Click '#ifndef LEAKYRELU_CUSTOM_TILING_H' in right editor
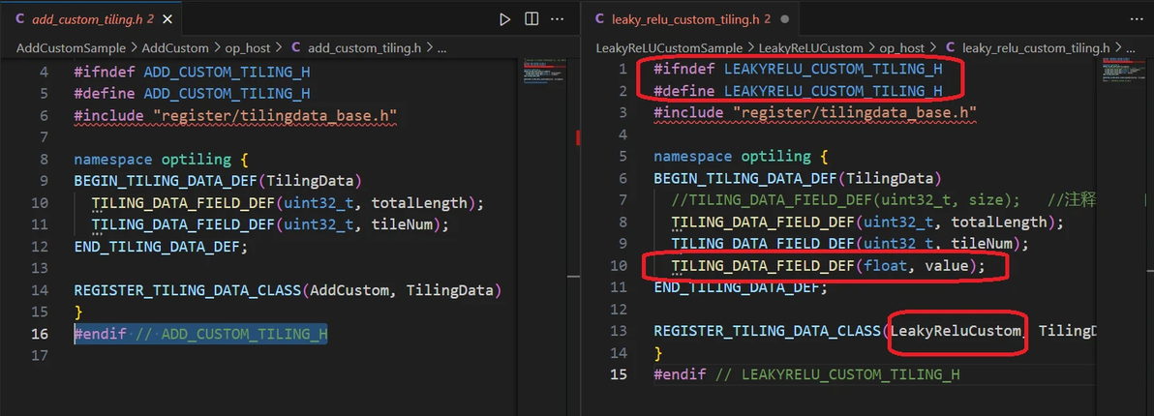This screenshot has width=1154, height=416. tap(799, 69)
